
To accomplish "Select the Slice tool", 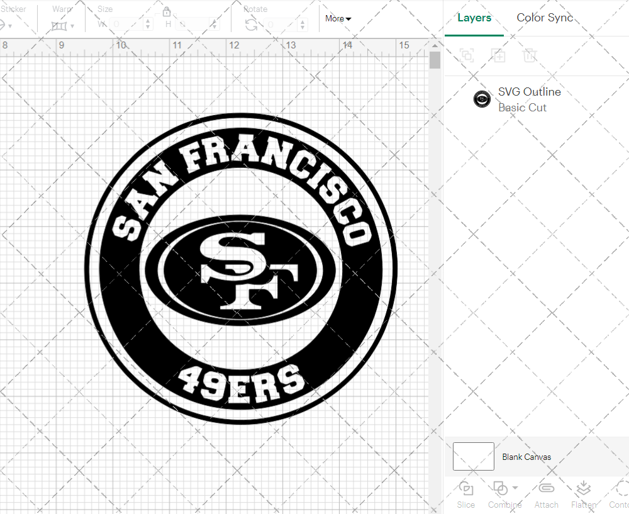I will (465, 494).
